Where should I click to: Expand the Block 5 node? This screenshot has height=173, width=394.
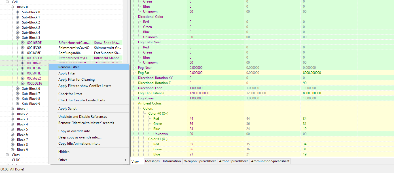click(x=12, y=129)
